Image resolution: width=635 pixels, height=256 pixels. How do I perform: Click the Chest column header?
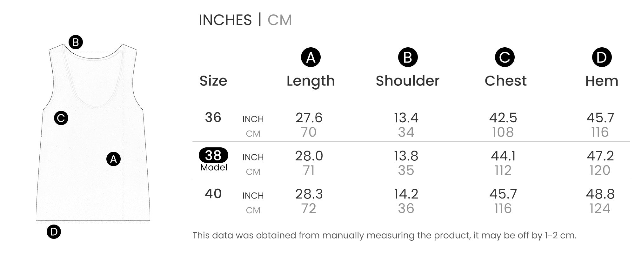505,81
